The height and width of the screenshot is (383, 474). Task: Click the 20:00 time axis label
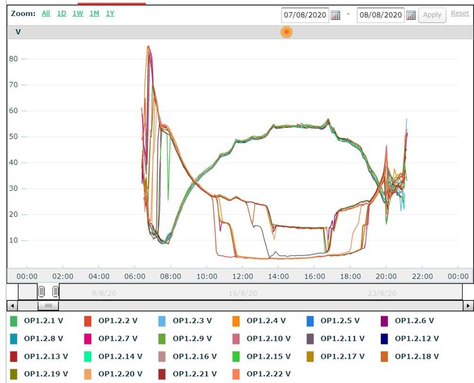tap(386, 276)
